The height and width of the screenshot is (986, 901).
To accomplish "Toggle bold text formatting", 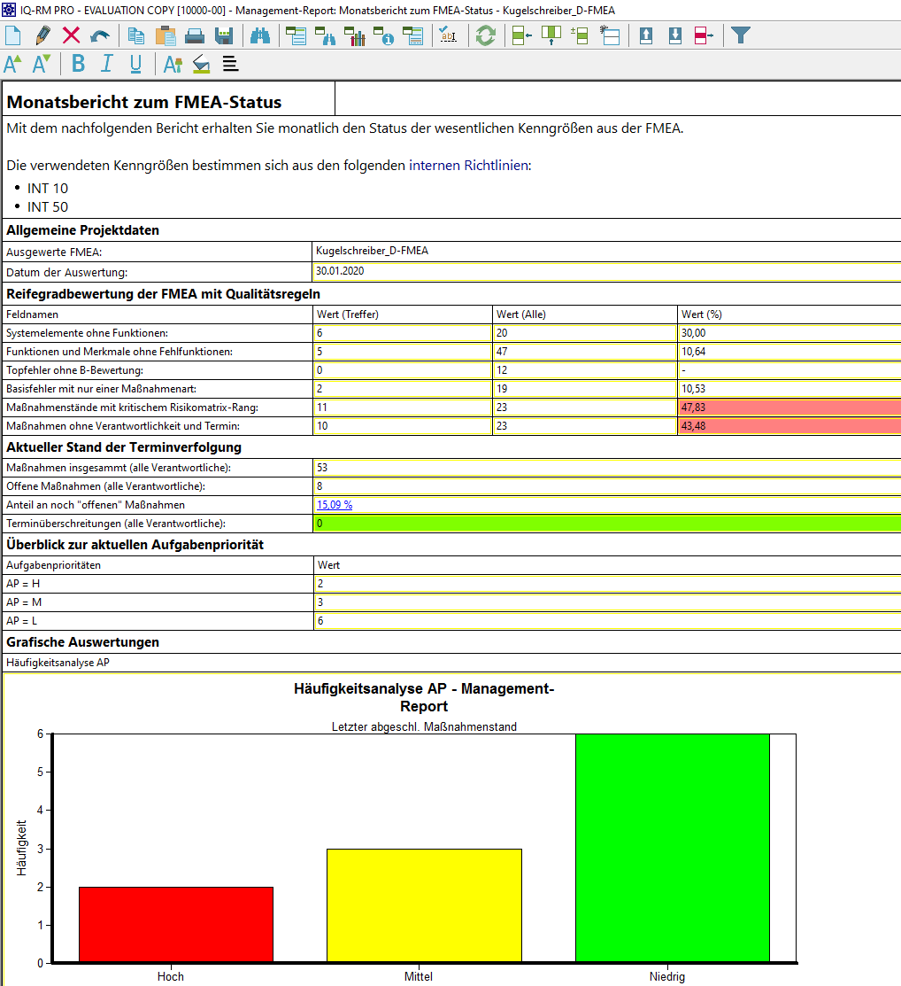I will [x=79, y=64].
